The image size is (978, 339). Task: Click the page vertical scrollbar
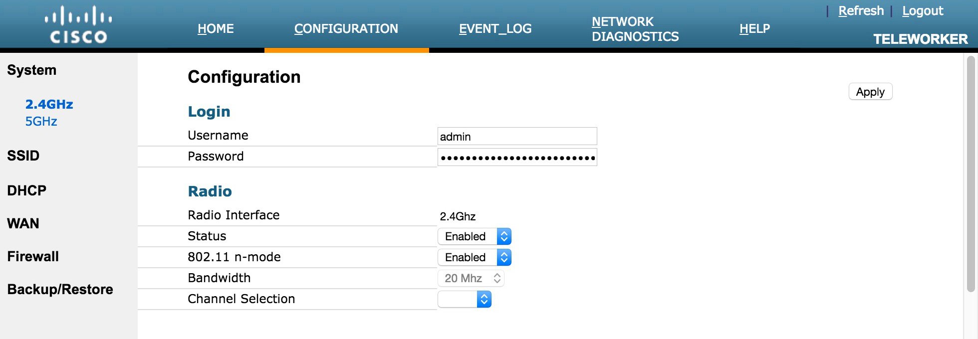click(971, 173)
